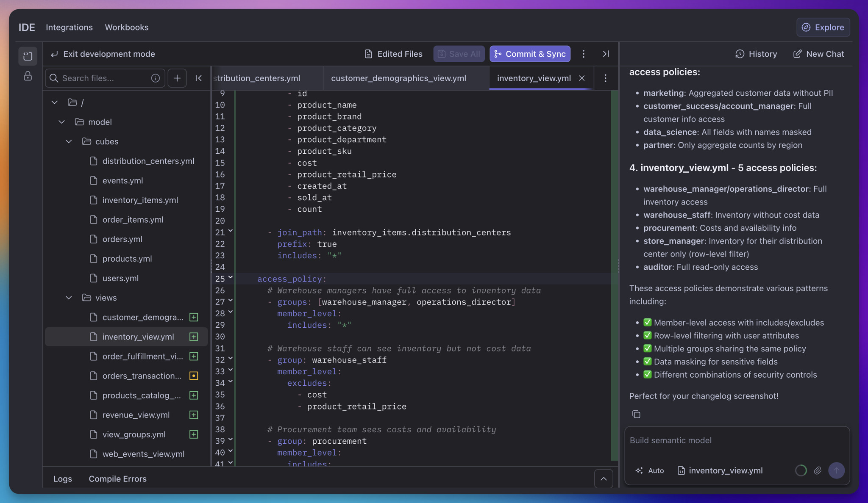Click added status icon on revenue_view.yml
The width and height of the screenshot is (868, 503).
point(194,415)
